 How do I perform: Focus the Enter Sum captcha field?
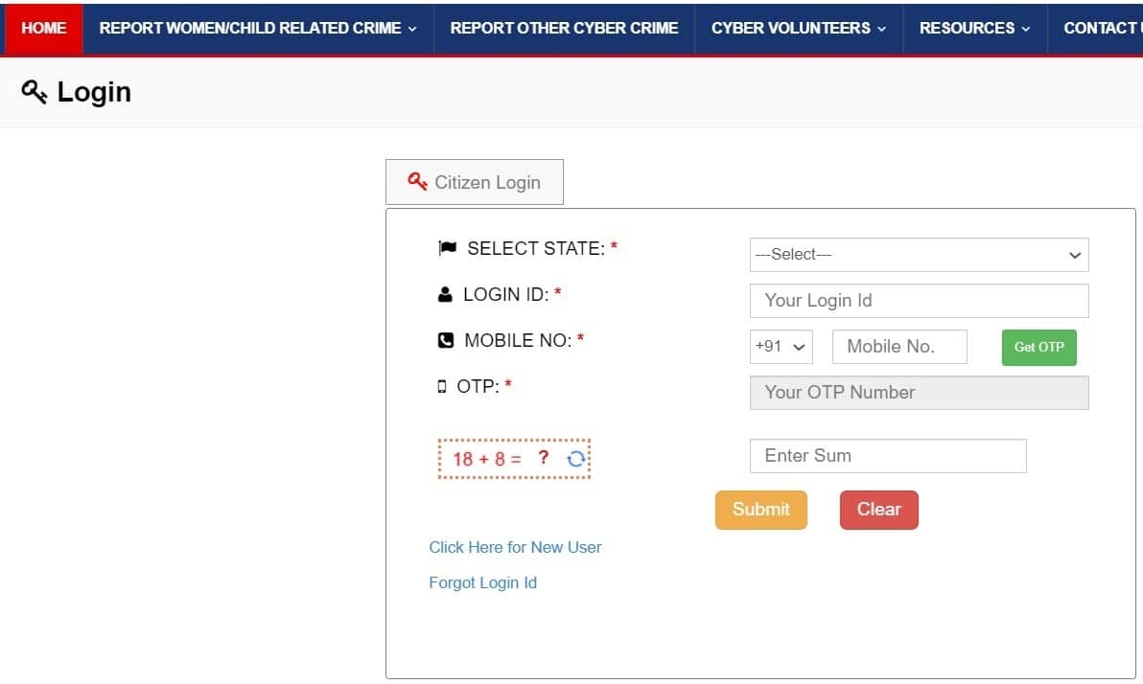click(x=888, y=456)
